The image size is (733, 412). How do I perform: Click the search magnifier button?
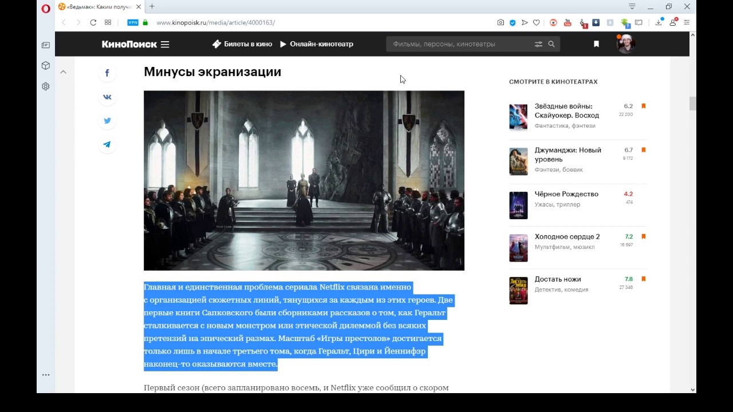coord(551,44)
